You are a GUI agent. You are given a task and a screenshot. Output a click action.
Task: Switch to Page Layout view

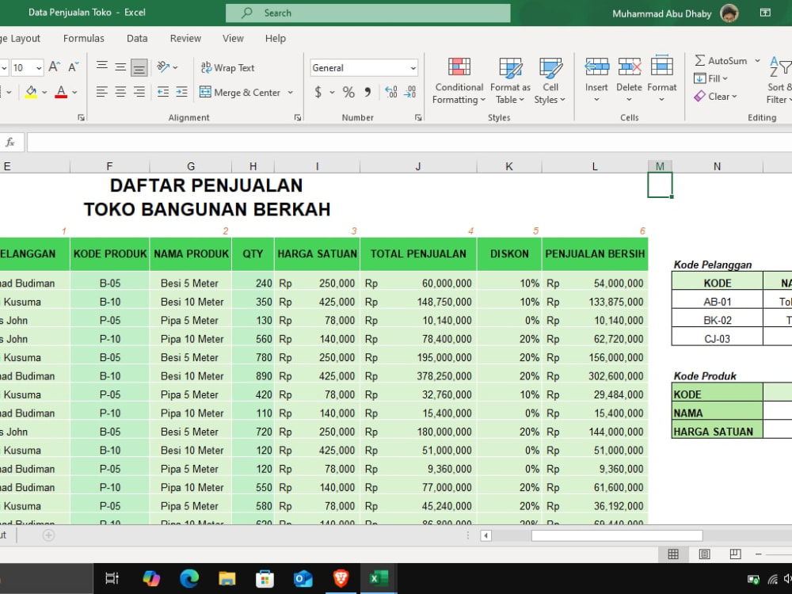point(704,554)
